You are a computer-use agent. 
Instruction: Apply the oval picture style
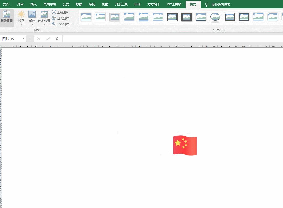[215, 17]
